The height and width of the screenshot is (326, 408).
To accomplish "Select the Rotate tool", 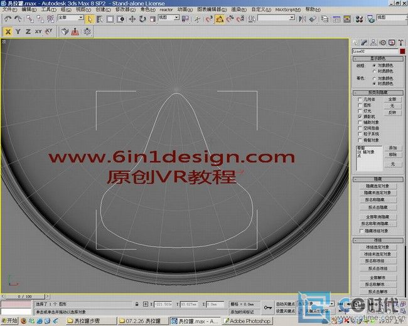I will pos(142,19).
